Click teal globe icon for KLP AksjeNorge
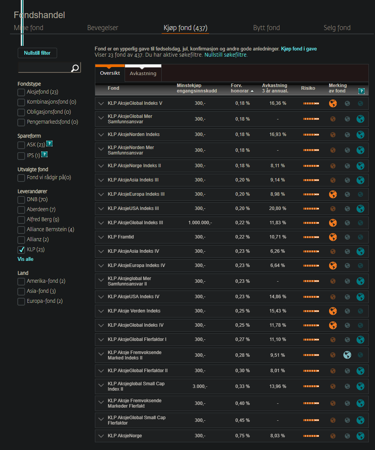The height and width of the screenshot is (450, 375). [x=360, y=436]
